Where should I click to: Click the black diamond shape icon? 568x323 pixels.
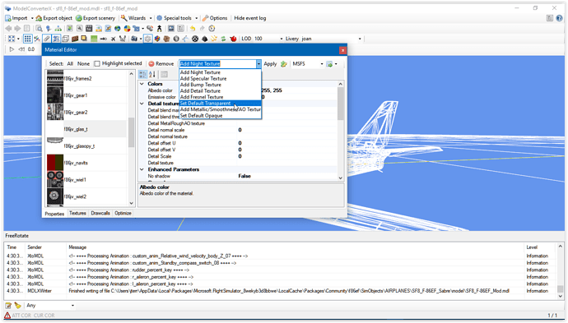point(204,39)
